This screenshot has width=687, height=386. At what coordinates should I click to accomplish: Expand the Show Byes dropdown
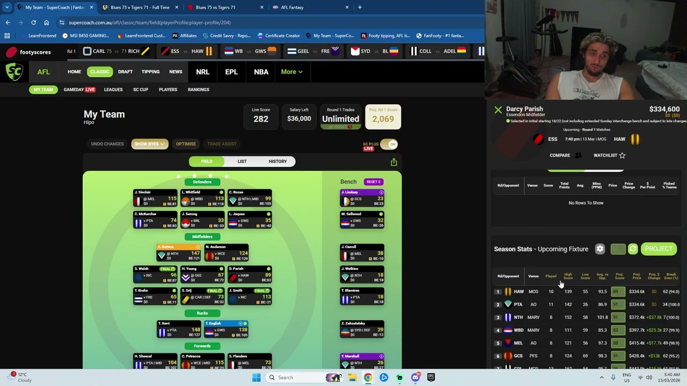tap(149, 144)
